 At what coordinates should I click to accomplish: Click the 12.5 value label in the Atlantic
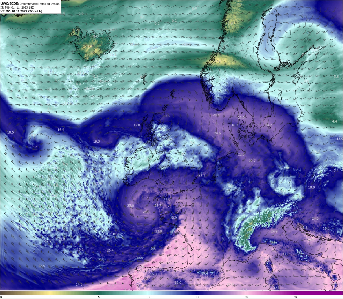[42, 266]
